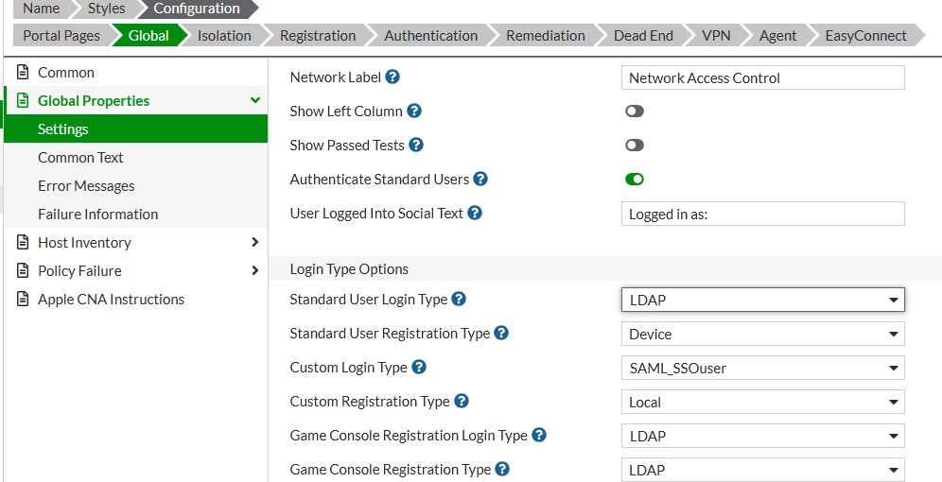Open the Custom Registration Type dropdown
The image size is (942, 482).
coord(763,403)
